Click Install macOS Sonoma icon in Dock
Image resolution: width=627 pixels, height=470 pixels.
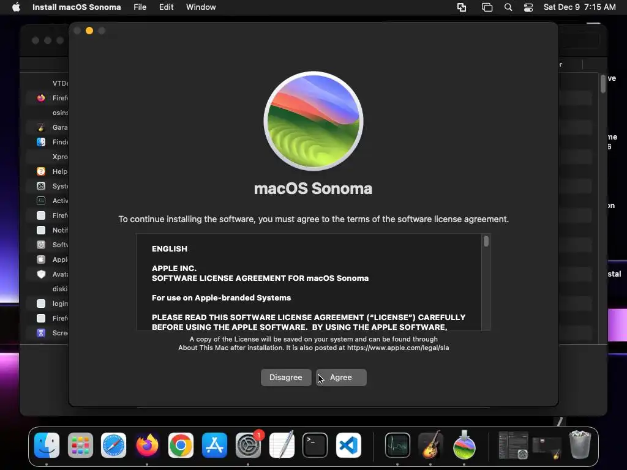[x=464, y=445]
